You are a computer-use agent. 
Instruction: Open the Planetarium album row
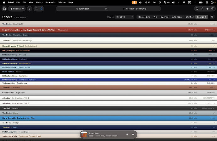tap(108, 30)
